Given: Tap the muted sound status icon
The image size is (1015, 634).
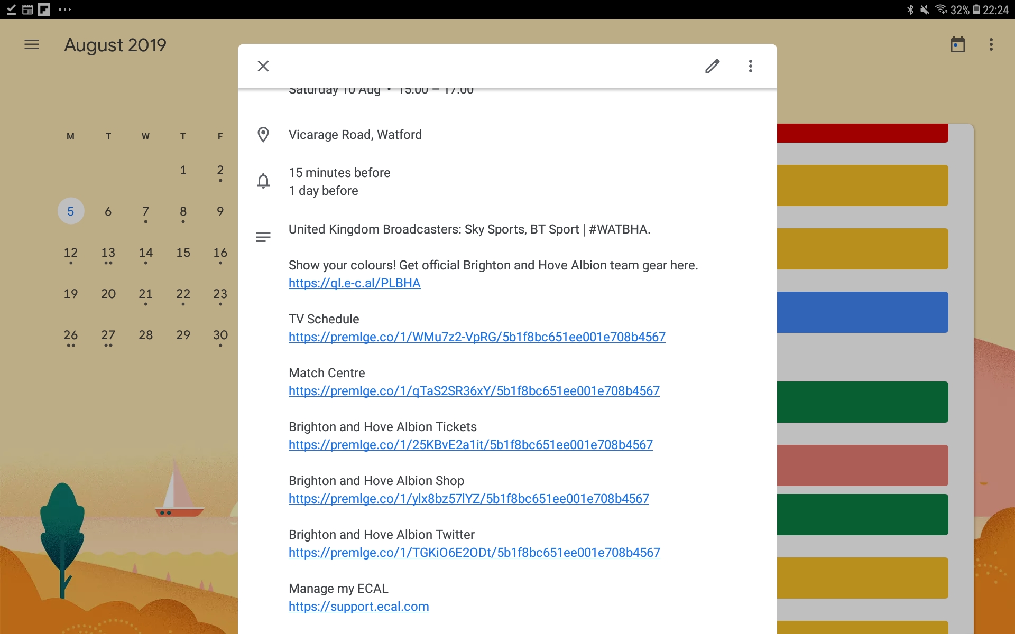Looking at the screenshot, I should point(925,10).
